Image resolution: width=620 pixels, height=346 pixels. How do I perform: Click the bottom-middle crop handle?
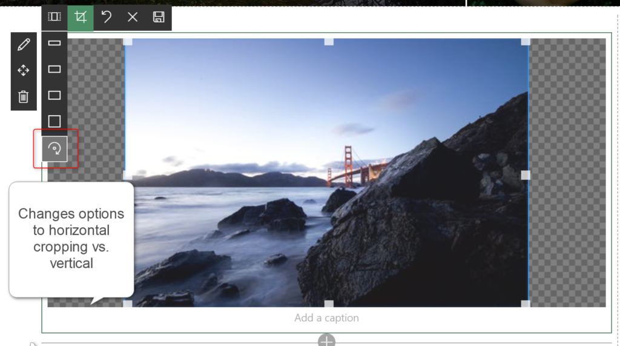329,304
